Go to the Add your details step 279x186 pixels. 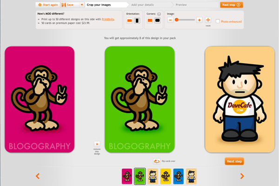coord(143,5)
